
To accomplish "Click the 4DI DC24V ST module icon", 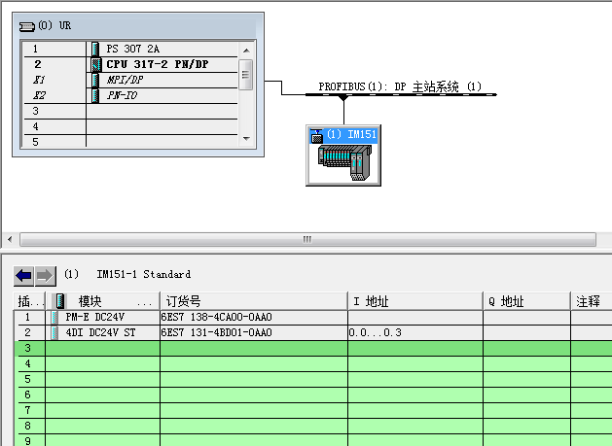I will 54,332.
